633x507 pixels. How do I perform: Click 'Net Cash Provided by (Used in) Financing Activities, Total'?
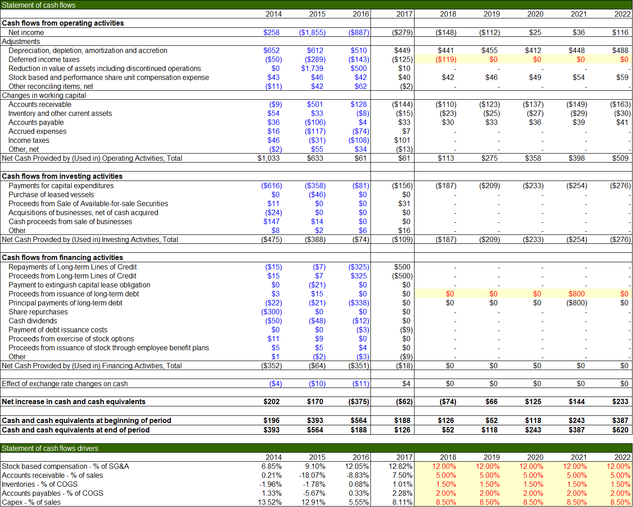92,366
